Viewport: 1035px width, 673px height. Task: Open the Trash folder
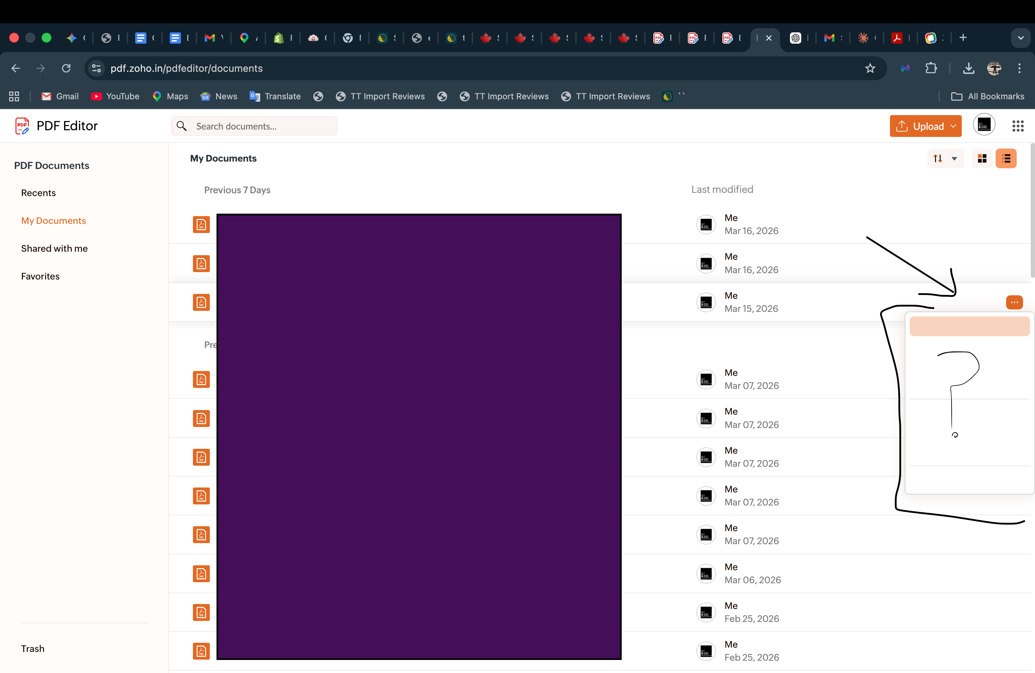(33, 648)
